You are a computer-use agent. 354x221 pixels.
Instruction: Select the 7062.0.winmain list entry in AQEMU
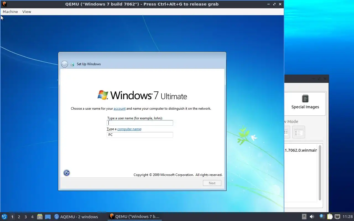(301, 150)
